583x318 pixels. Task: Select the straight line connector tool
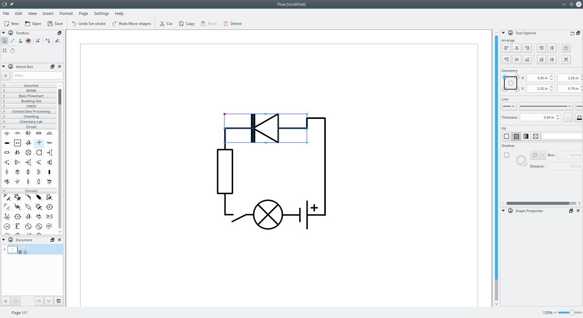click(x=13, y=41)
